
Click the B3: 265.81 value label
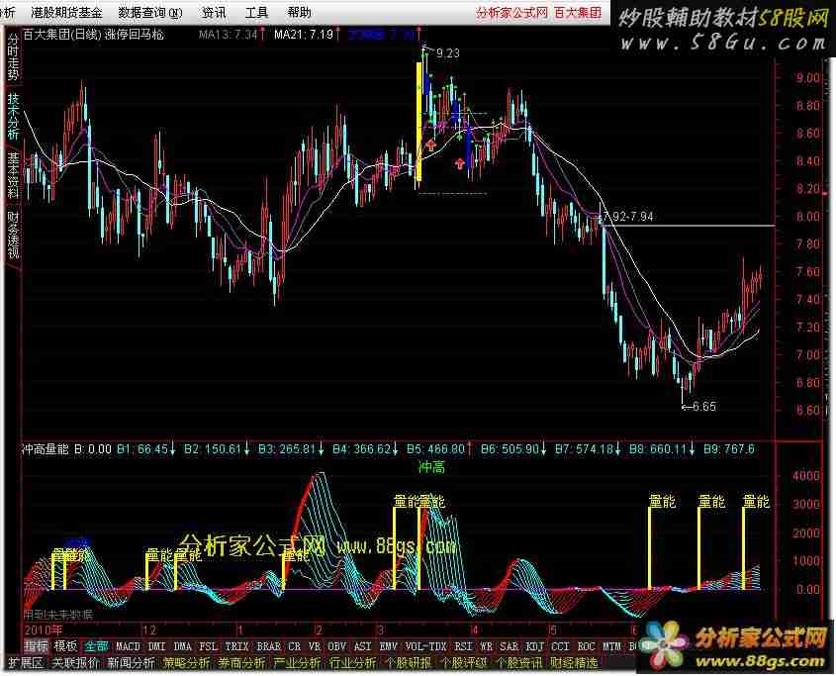point(287,449)
